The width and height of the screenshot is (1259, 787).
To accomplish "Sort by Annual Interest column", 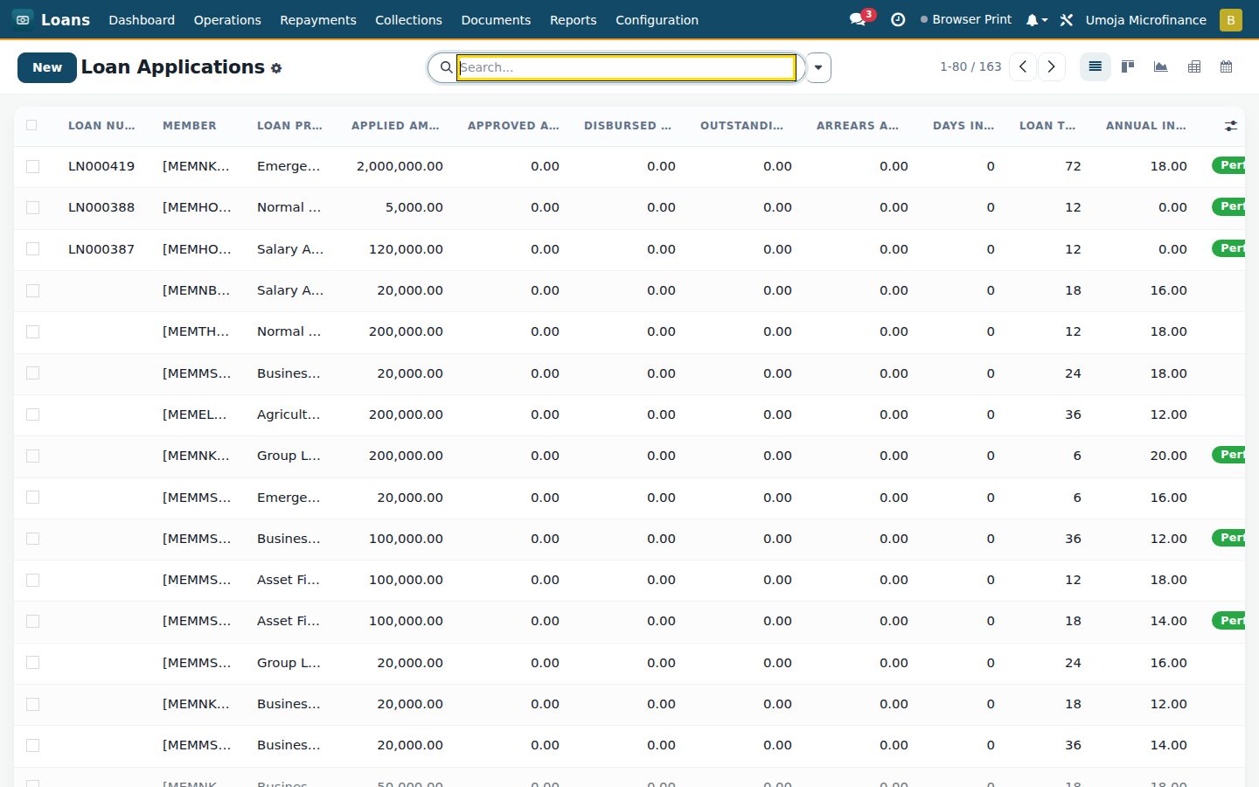I will point(1145,126).
